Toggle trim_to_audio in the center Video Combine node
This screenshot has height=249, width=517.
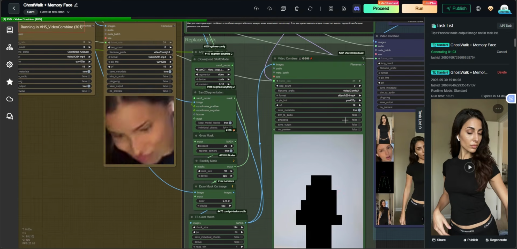coord(359,115)
